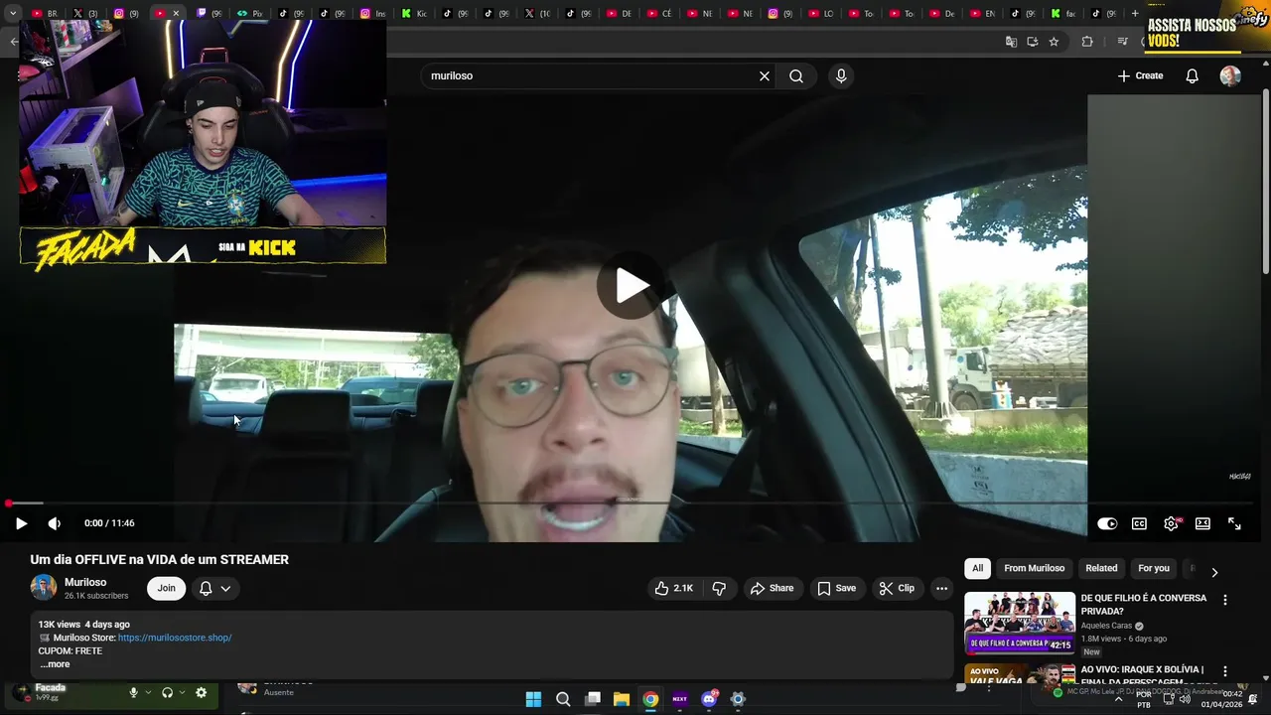
Task: Start voice search with the microphone
Action: pos(841,76)
